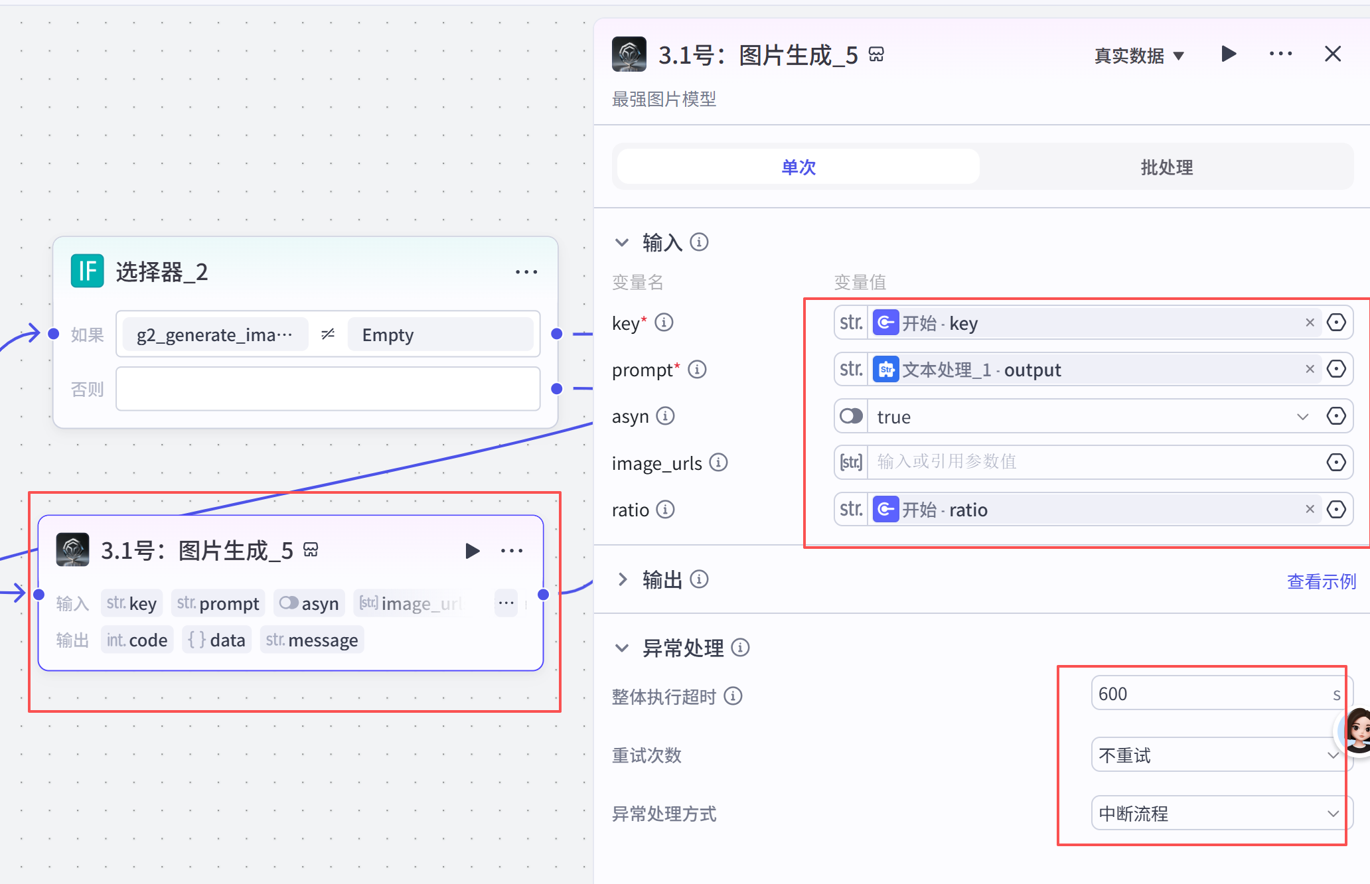The image size is (1370, 884).
Task: Show info for image_urls parameter
Action: point(718,463)
